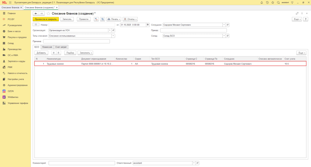Open the Склад field dropdown arrow

pos(224,36)
